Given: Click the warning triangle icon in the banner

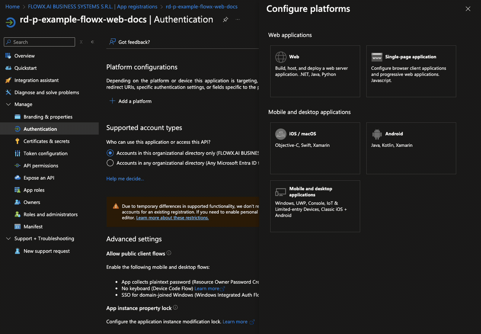Looking at the screenshot, I should click(x=116, y=206).
